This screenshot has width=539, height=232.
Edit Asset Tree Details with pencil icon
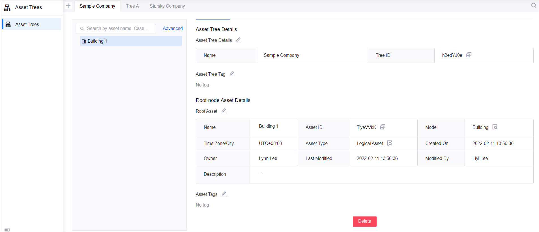tap(239, 40)
